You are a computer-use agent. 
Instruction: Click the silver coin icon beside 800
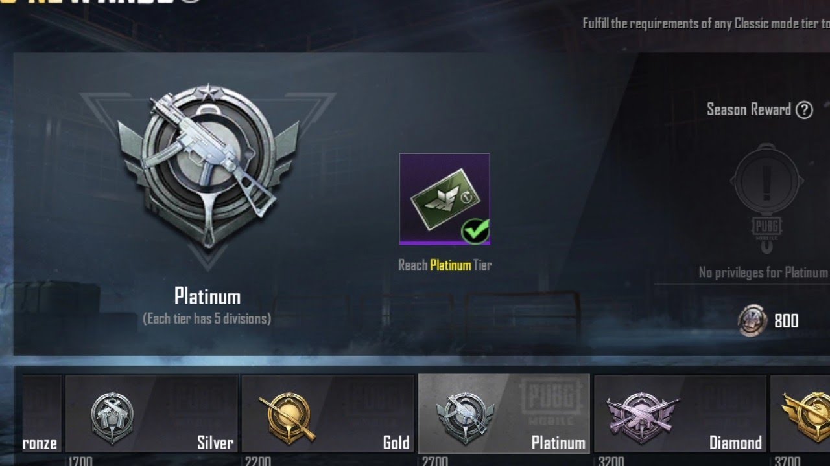point(753,321)
